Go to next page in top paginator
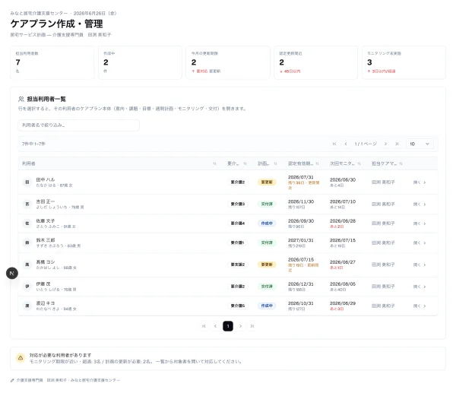This screenshot has height=393, width=456. point(385,144)
